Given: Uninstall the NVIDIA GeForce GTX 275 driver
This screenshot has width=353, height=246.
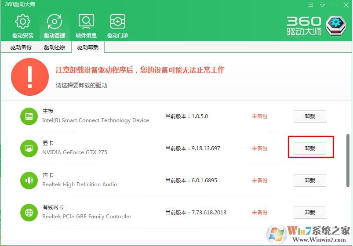Looking at the screenshot, I should click(x=310, y=148).
